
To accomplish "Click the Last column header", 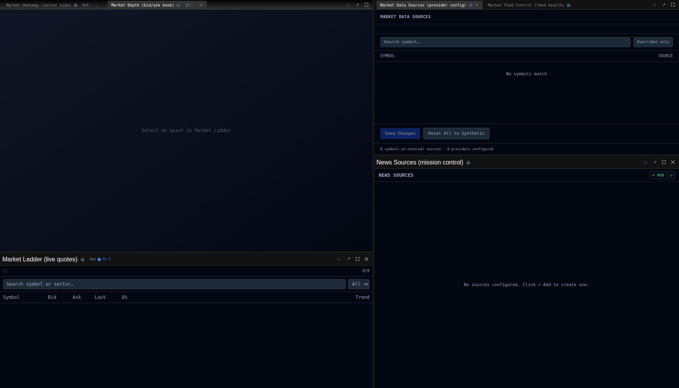I will 100,297.
